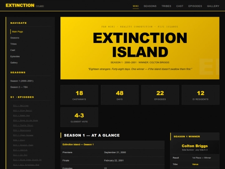
Task: Select CAST in the top menu
Action: (180, 6)
